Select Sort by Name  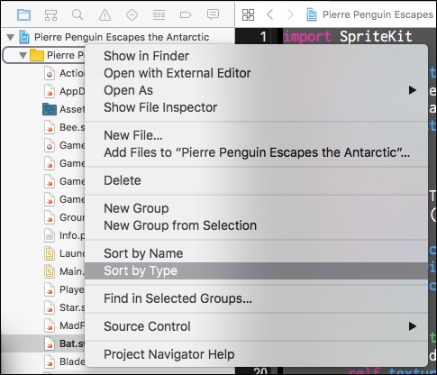pyautogui.click(x=256, y=253)
